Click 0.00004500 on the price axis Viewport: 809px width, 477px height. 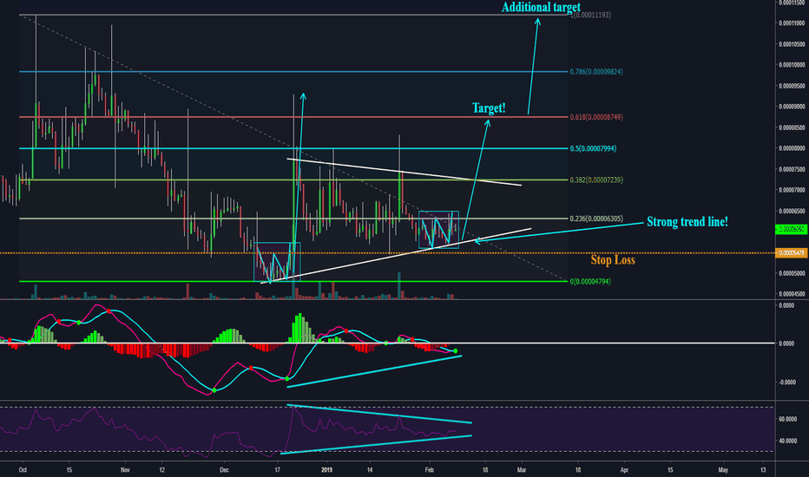coord(792,294)
